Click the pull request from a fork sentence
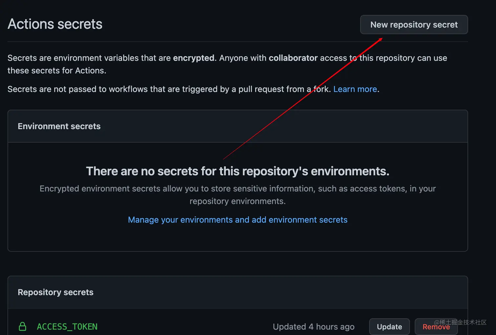Screen dimensions: 496x335 [164, 89]
